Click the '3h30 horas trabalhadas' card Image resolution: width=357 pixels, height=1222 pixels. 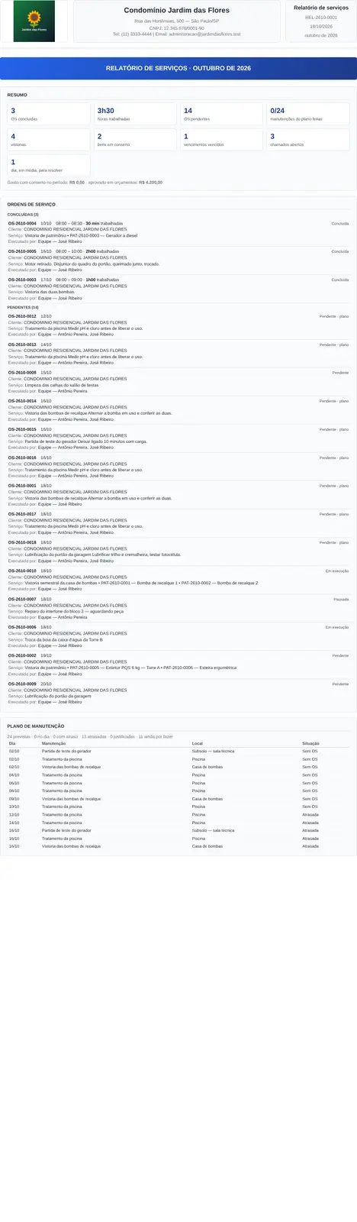[135, 114]
